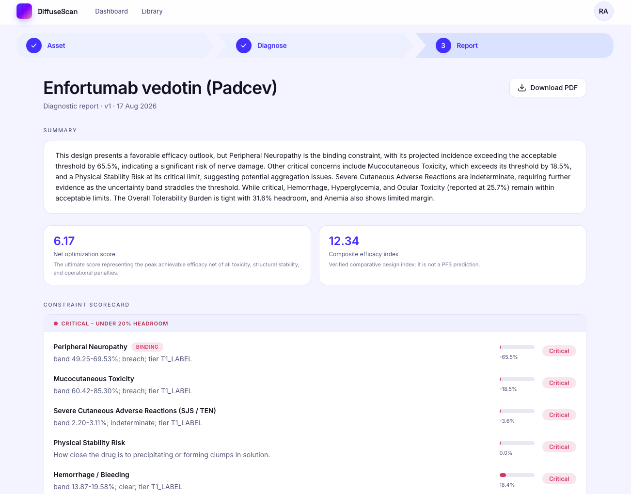Click the DiffuseScan brand name link
The image size is (631, 494).
point(57,11)
